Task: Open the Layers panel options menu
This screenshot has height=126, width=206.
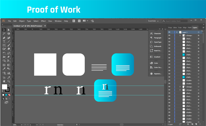Action: coord(203,28)
